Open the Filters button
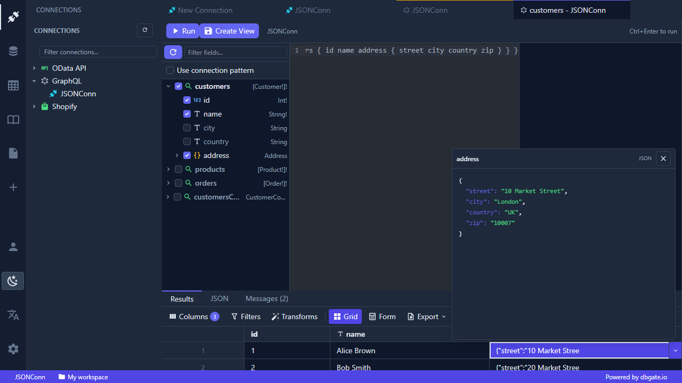This screenshot has height=383, width=682. [x=246, y=317]
